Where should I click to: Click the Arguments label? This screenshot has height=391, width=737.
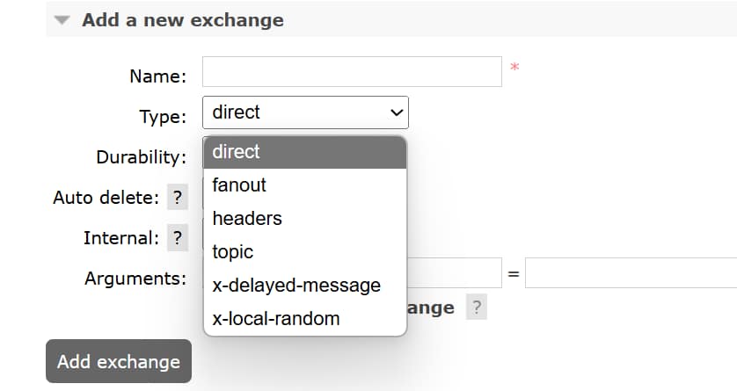135,279
